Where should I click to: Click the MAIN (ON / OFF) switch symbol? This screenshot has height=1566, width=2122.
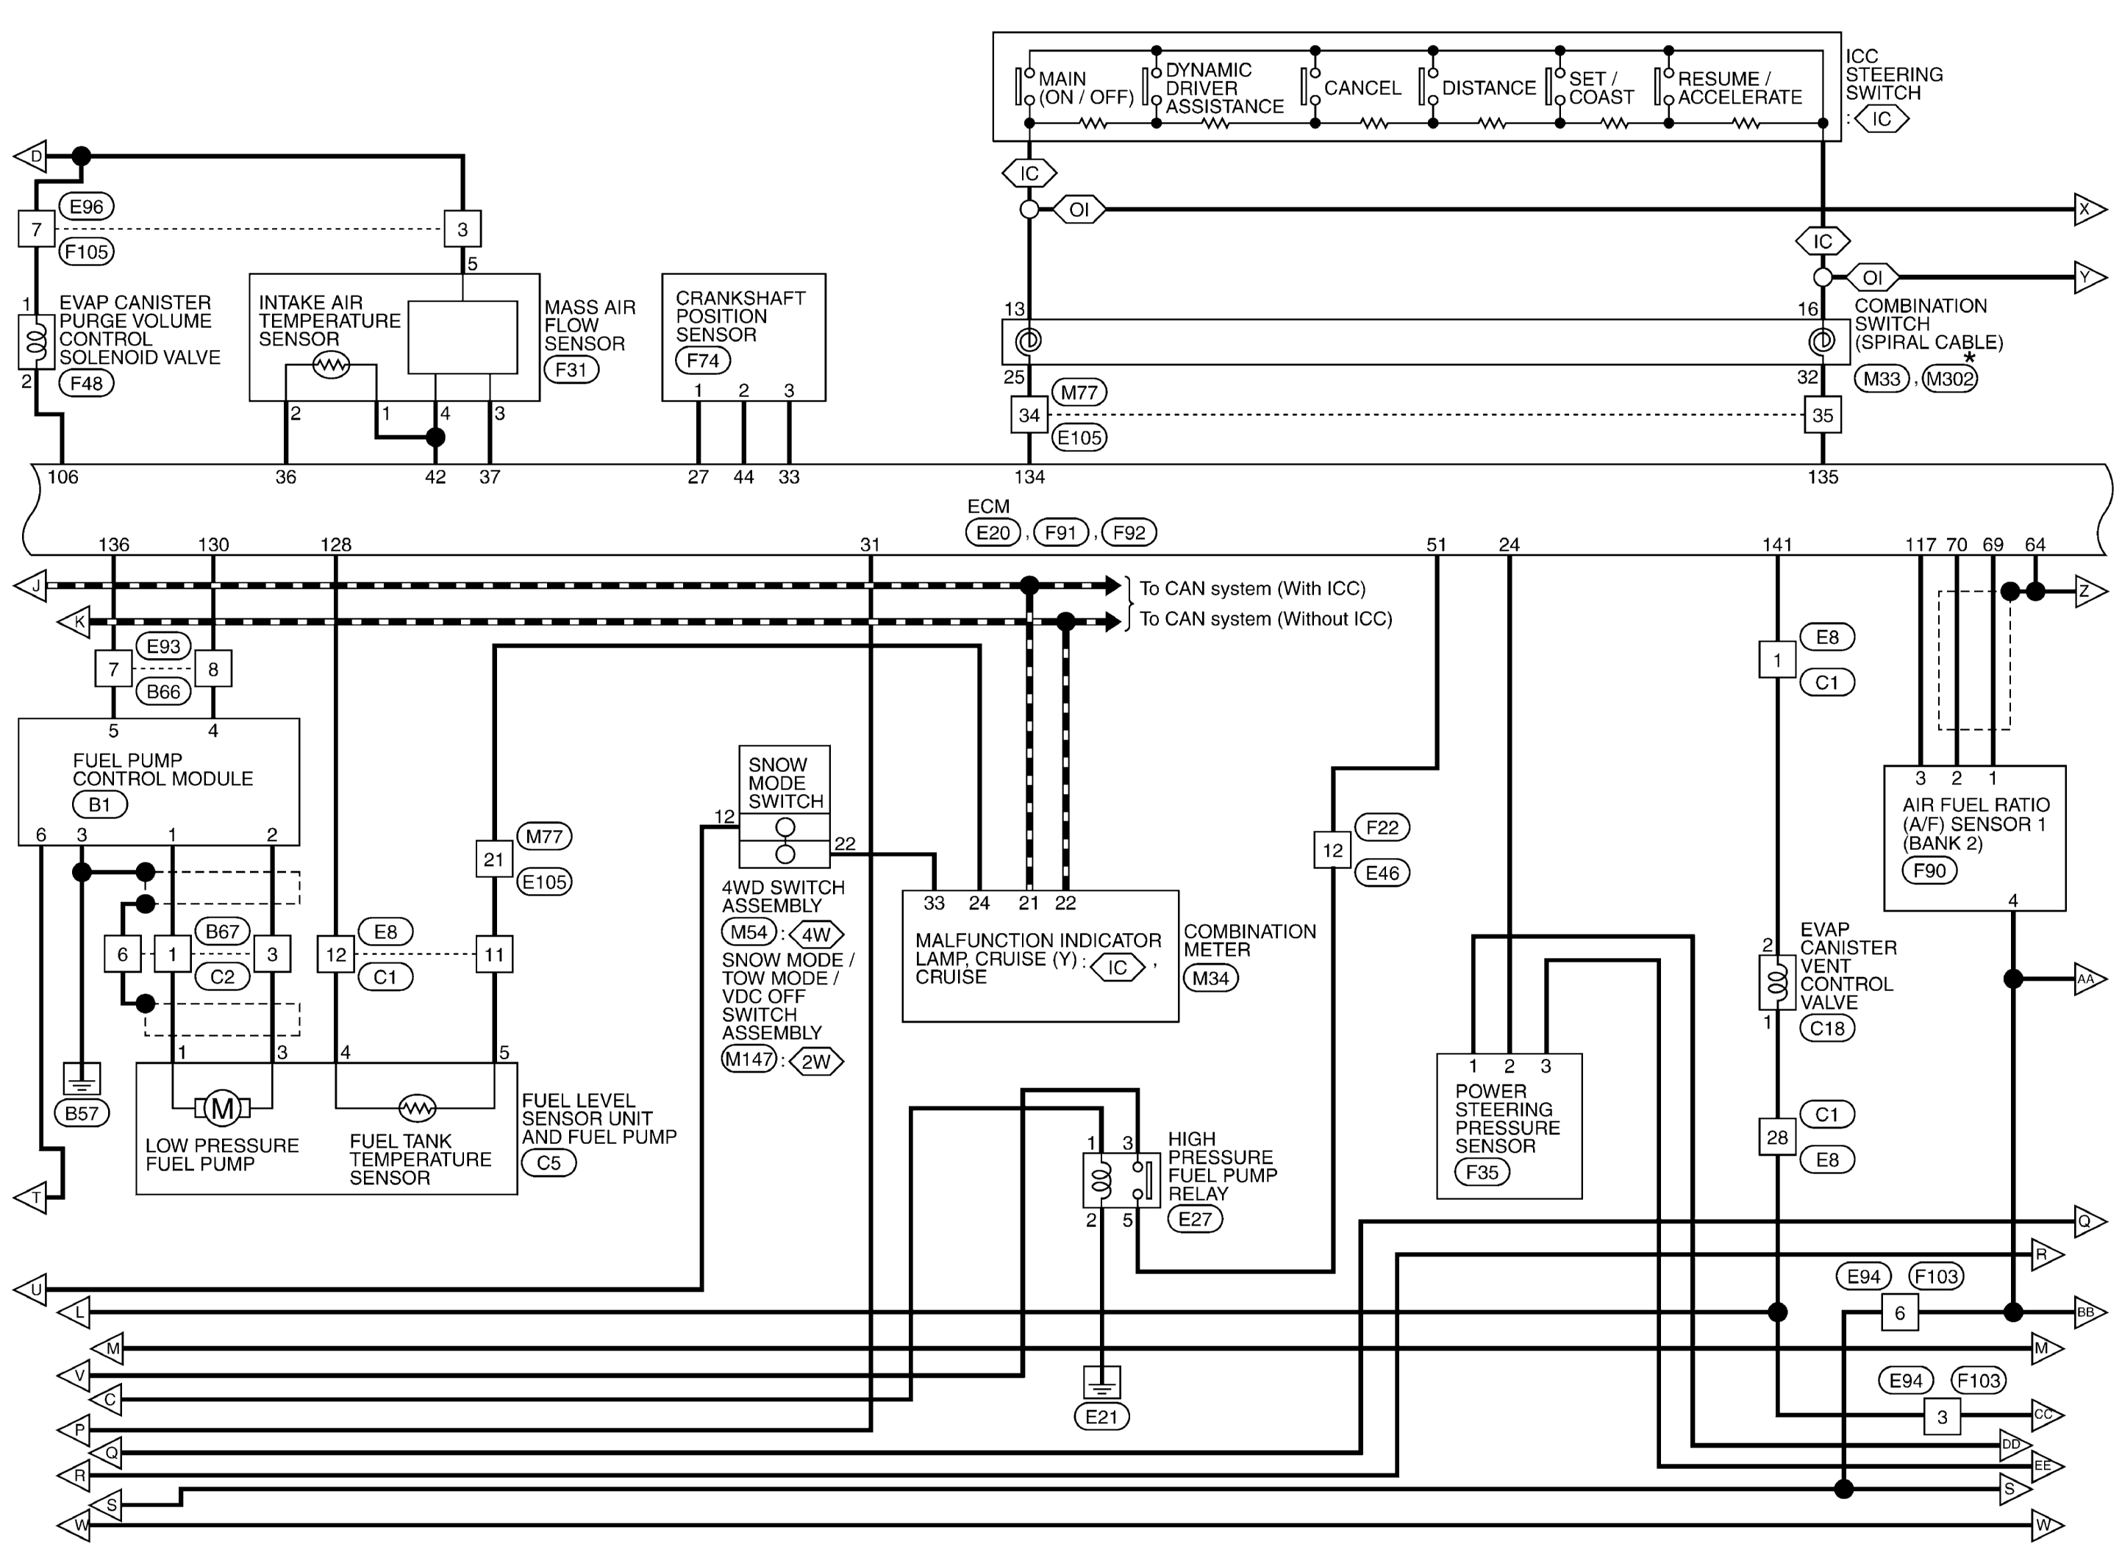(1024, 87)
